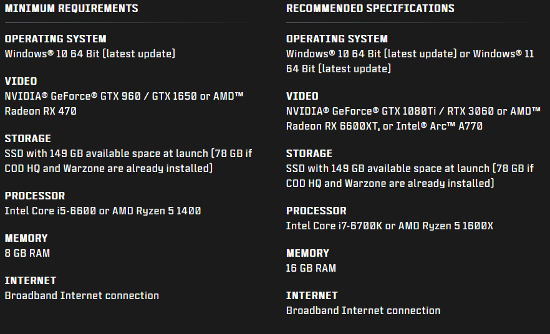Click the recommended Memory heading

[307, 254]
